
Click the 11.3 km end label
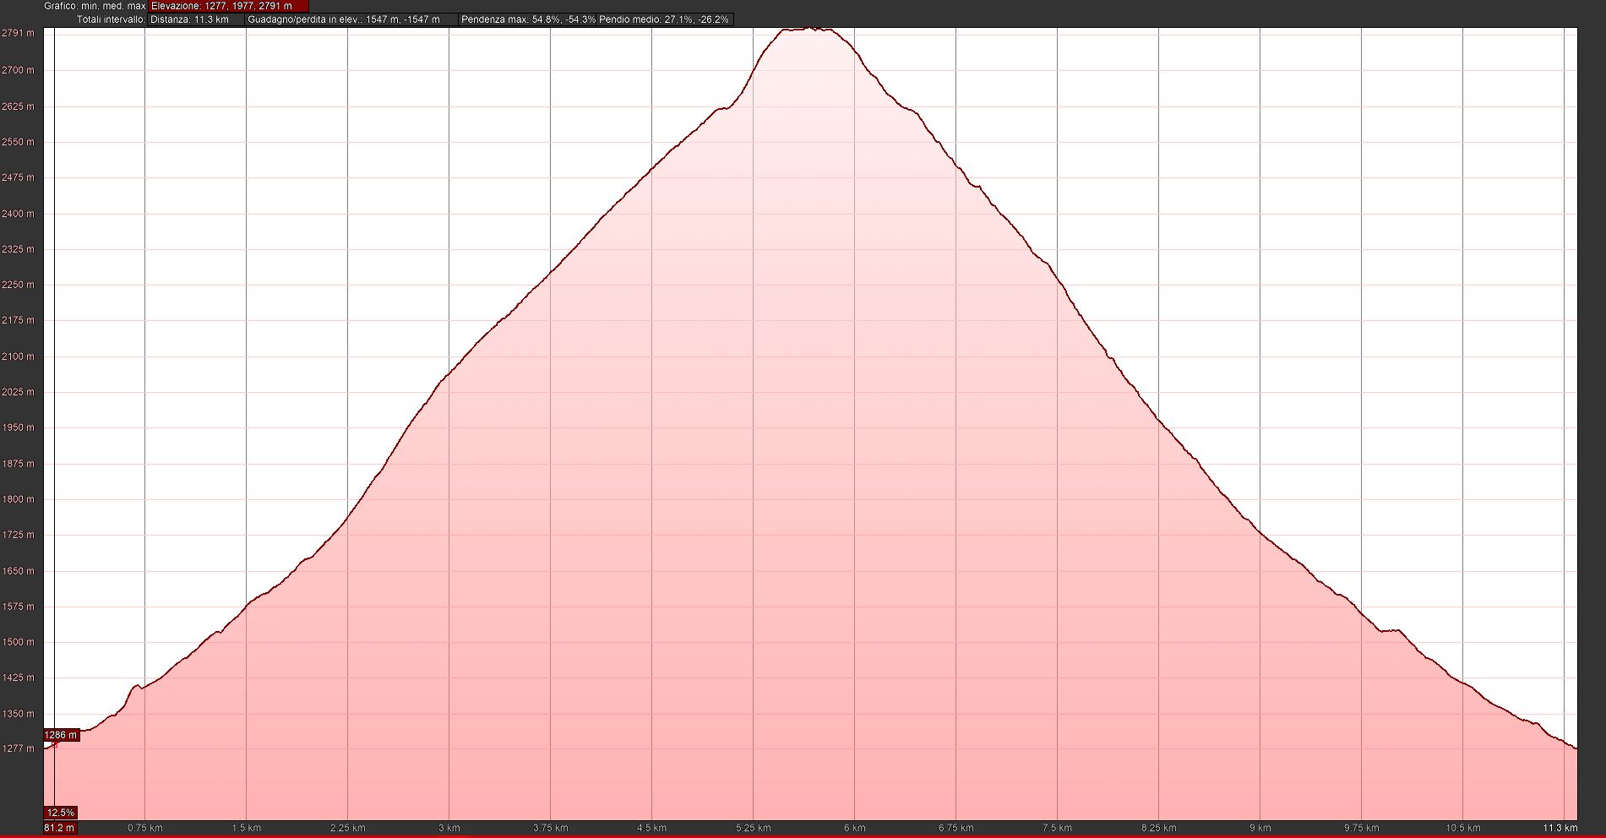pos(1560,828)
